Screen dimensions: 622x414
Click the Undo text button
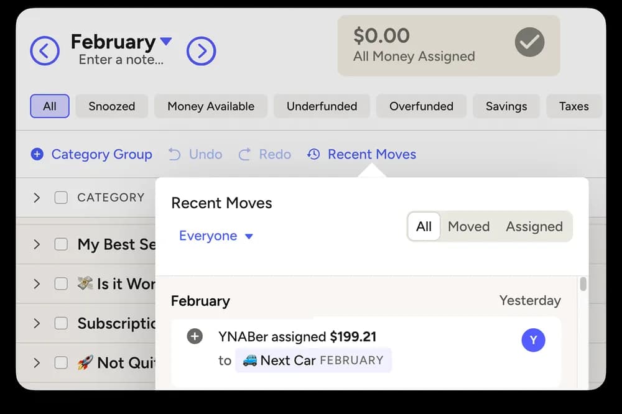tap(205, 154)
